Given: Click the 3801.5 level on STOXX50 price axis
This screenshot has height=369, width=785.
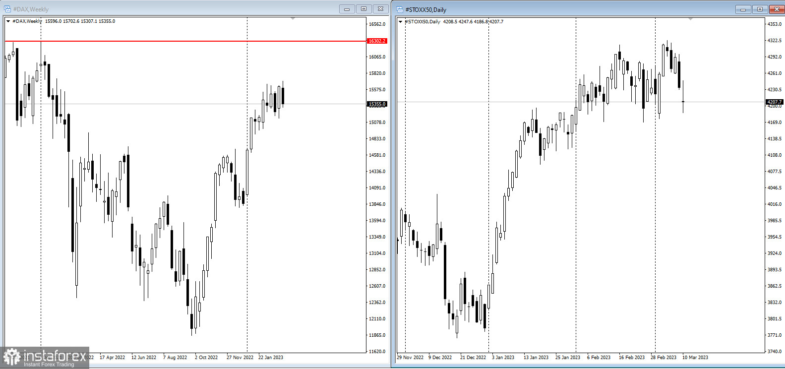Looking at the screenshot, I should [775, 319].
